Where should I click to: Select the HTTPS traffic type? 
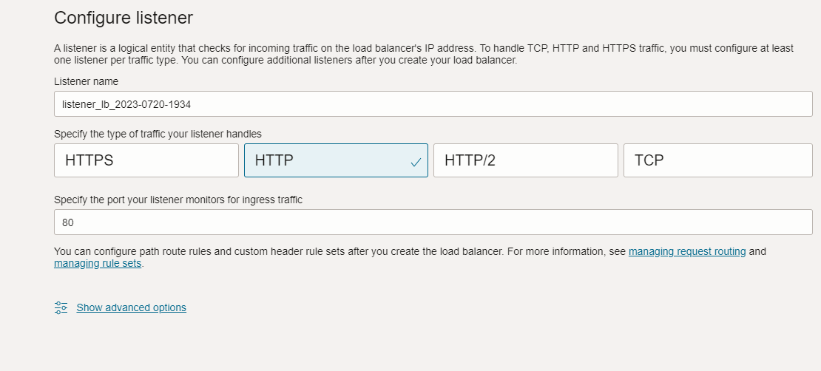(x=146, y=160)
